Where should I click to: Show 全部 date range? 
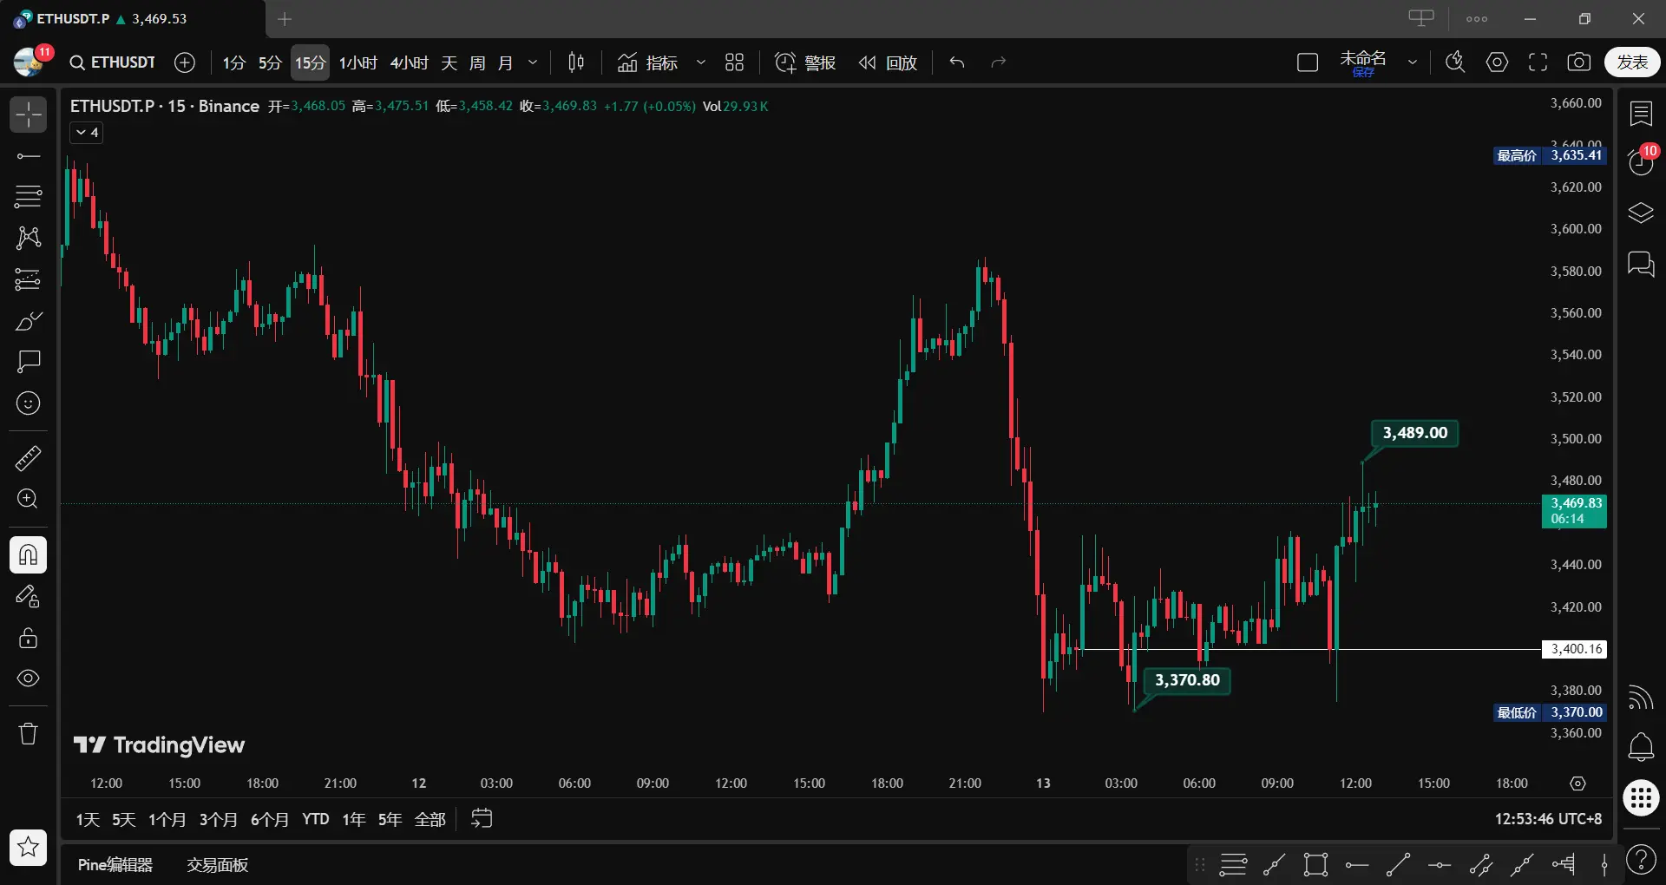(x=430, y=819)
